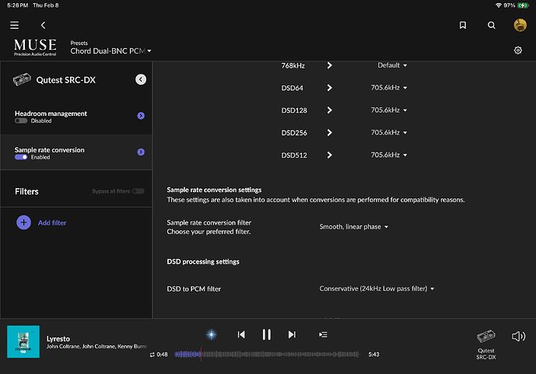536x374 pixels.
Task: Collapse the Qutest SRC-DX panel arrow
Action: 141,79
